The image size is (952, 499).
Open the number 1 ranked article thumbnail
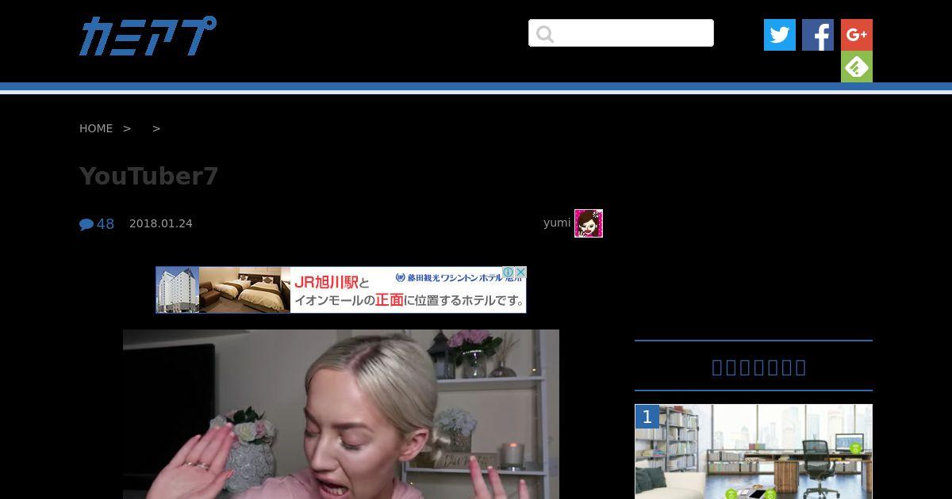pyautogui.click(x=754, y=451)
